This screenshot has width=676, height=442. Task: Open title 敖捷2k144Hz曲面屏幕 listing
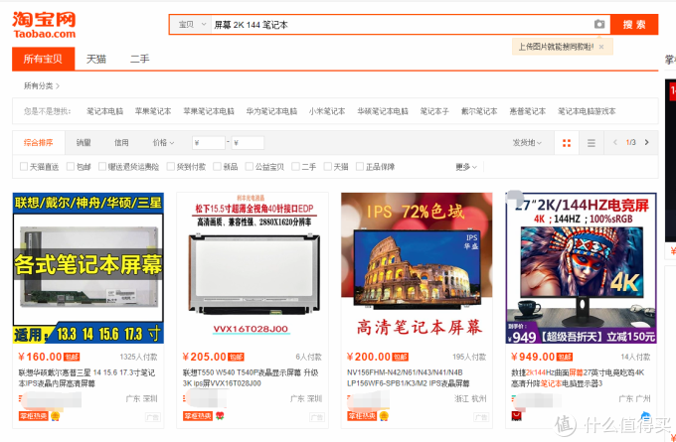point(578,377)
